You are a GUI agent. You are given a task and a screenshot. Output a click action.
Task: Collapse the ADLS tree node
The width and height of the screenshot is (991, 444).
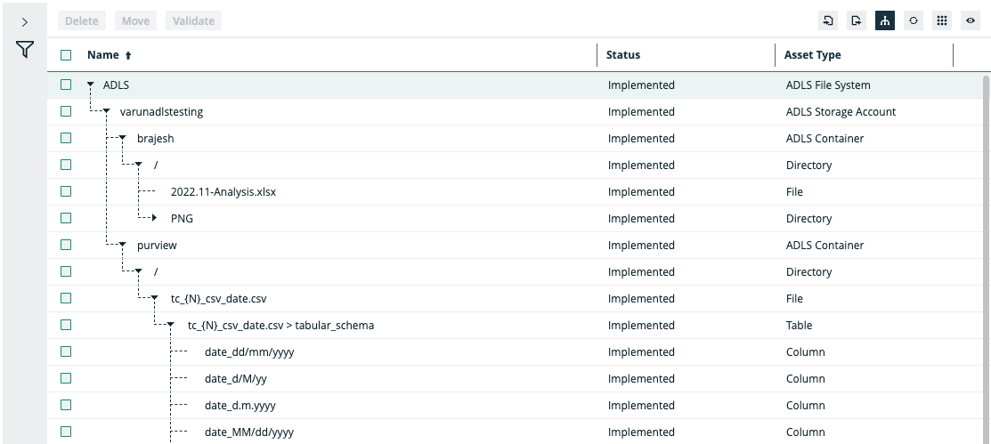[90, 85]
